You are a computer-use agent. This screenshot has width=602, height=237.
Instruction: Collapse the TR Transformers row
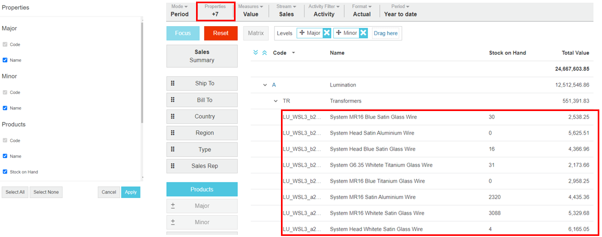(x=276, y=101)
